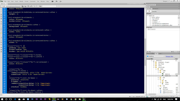Click the Add Property link
Viewport: 180px width, 101px height.
click(151, 29)
